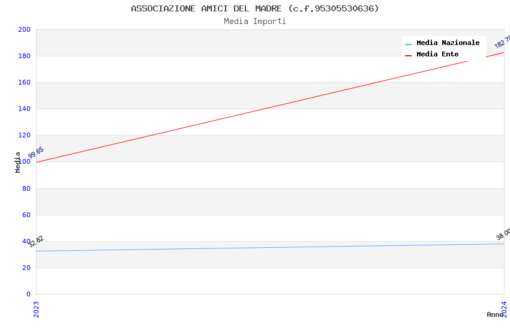Click the 32.82 data label
This screenshot has width=510, height=330.
(x=36, y=242)
